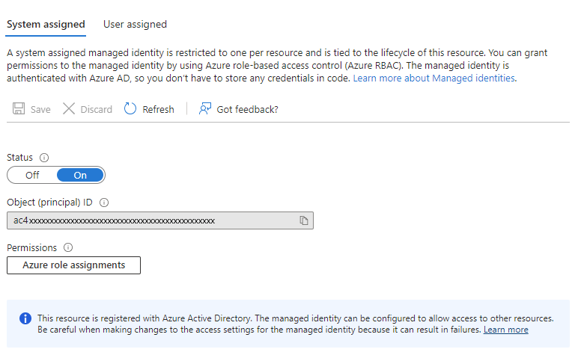Click the Save floppy disk icon
Image resolution: width=575 pixels, height=355 pixels.
coord(19,109)
